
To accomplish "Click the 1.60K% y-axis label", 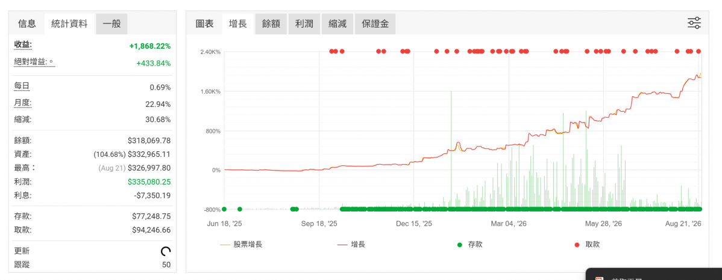I will point(210,91).
